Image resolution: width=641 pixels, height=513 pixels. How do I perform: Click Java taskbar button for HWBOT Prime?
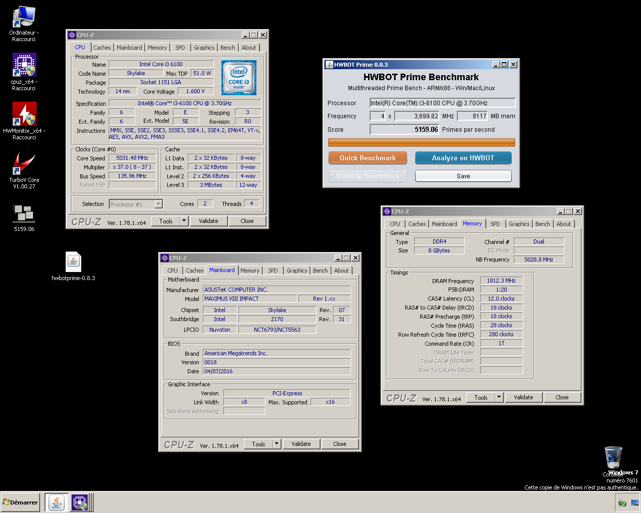[57, 502]
